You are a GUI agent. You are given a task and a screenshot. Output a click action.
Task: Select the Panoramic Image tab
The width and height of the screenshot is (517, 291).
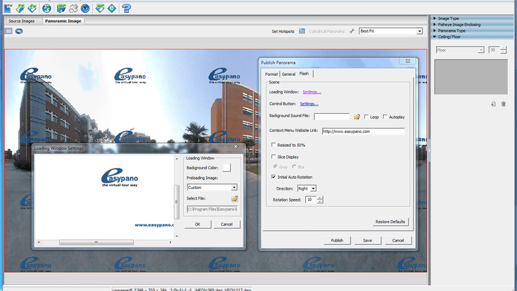pos(63,21)
